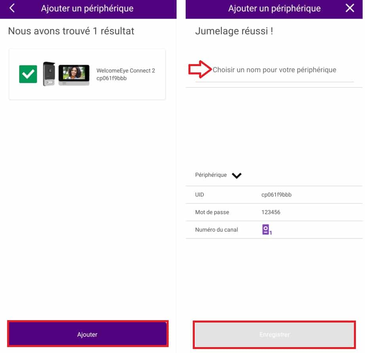Go back using the header arrow
This screenshot has width=365, height=353.
[x=12, y=8]
